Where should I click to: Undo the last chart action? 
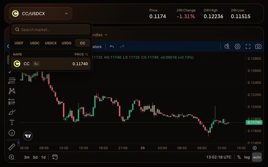(112, 47)
